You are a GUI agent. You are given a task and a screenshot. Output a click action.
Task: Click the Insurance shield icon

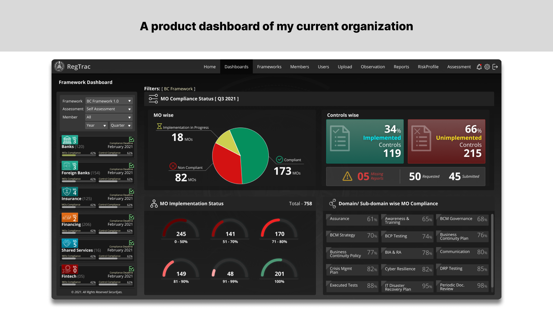coord(67,191)
